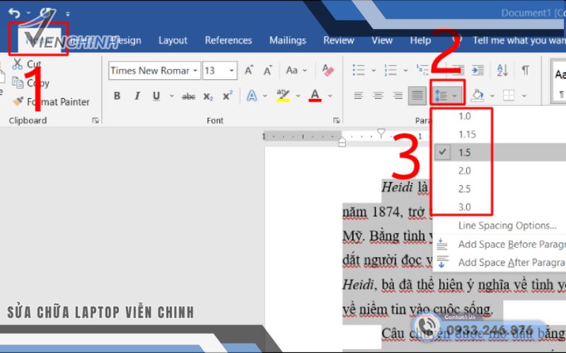This screenshot has width=566, height=353.
Task: Click the Decrease Font Size icon
Action: coord(267,71)
